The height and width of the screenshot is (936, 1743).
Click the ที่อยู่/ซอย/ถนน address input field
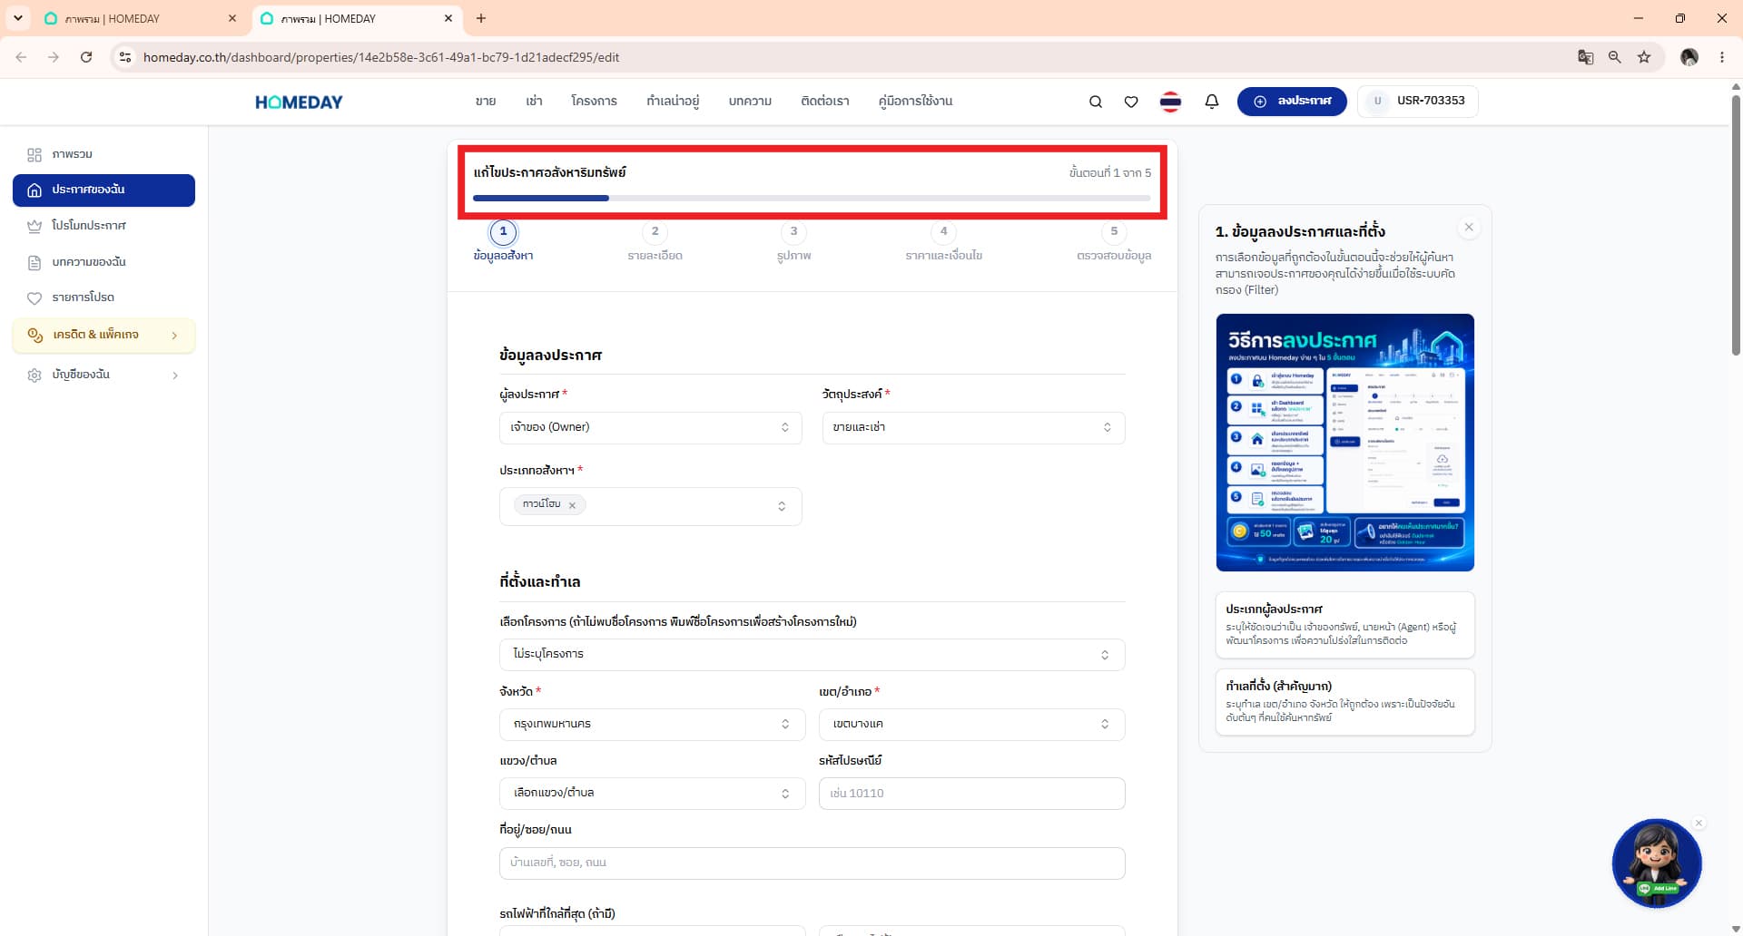pos(812,863)
